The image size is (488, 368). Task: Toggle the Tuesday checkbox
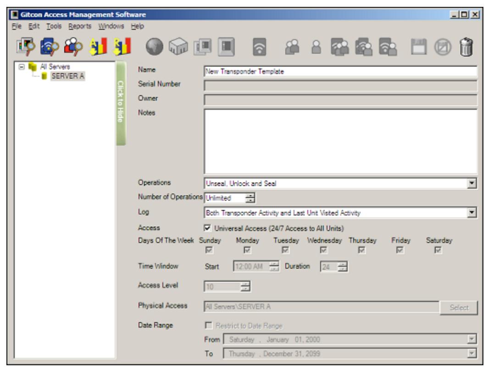tap(285, 250)
